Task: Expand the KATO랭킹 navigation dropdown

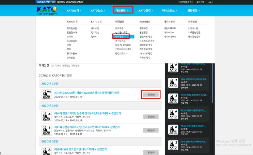Action: coord(146,11)
